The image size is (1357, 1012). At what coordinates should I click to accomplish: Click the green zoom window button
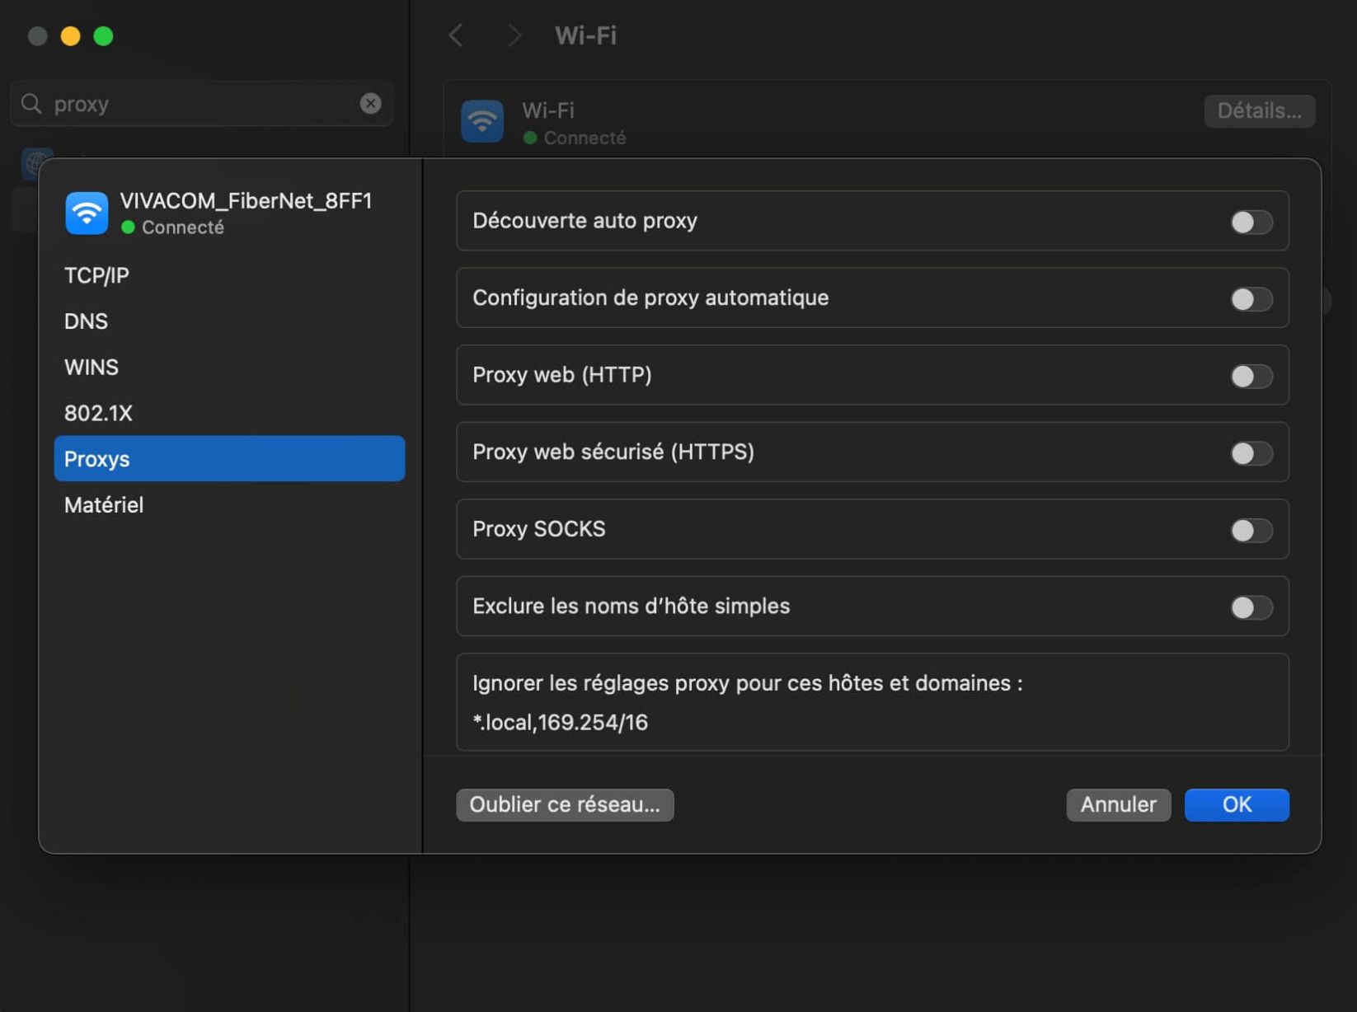(x=103, y=36)
